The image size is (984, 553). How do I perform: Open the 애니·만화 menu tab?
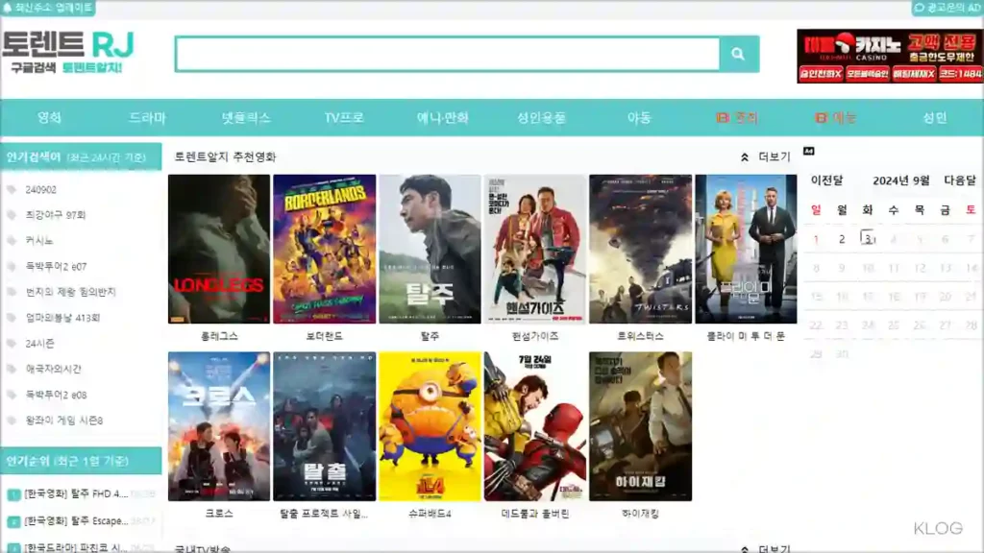click(x=442, y=117)
